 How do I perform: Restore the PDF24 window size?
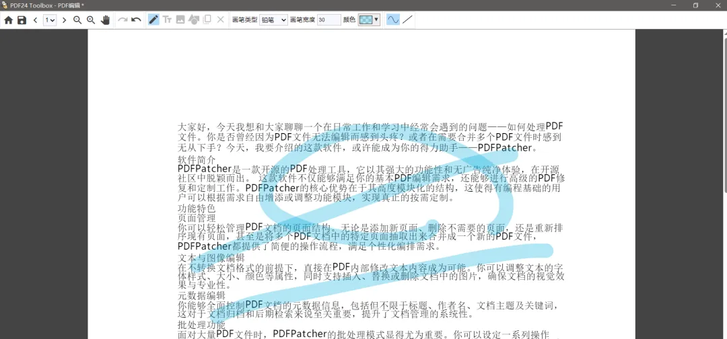(x=695, y=5)
